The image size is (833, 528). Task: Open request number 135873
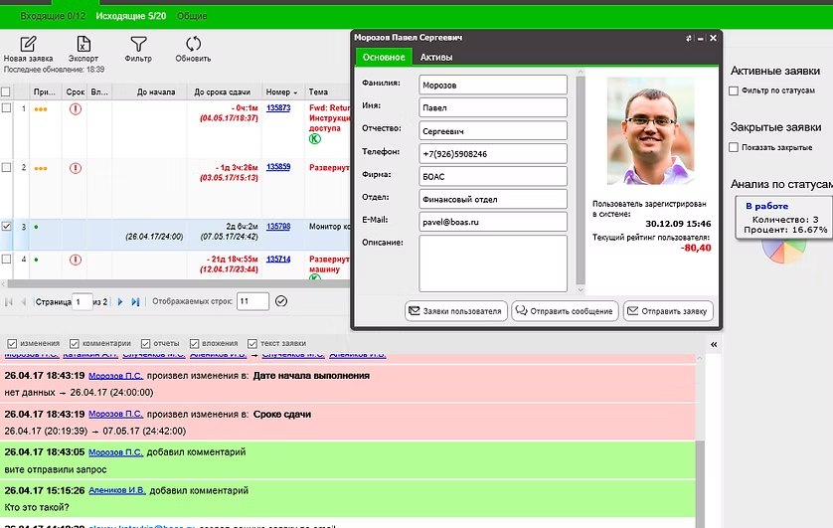coord(278,107)
